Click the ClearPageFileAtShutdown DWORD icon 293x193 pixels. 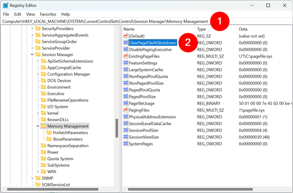tap(126, 43)
